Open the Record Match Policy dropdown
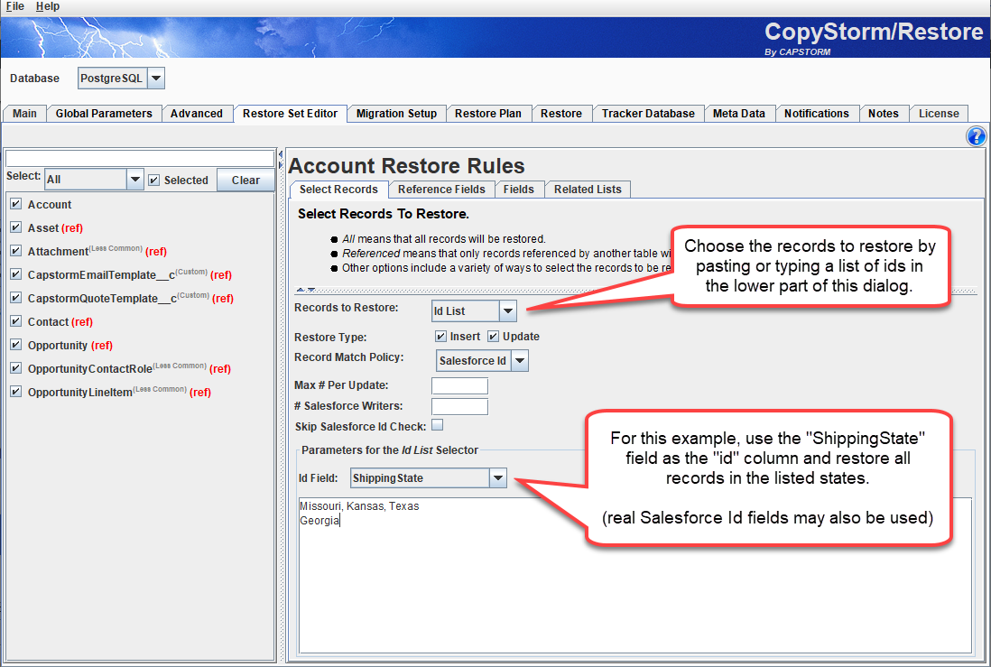 coord(482,361)
